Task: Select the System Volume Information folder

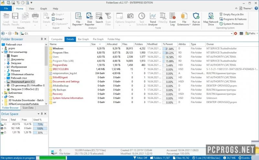Action: click(154, 98)
